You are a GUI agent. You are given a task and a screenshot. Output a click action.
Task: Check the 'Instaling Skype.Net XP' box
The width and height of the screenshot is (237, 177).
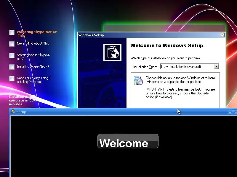(12, 67)
